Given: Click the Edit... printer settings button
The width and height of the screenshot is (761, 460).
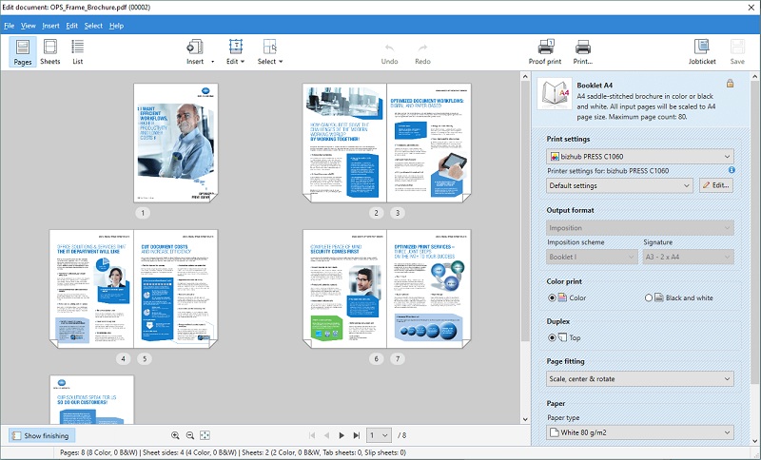Looking at the screenshot, I should click(716, 185).
